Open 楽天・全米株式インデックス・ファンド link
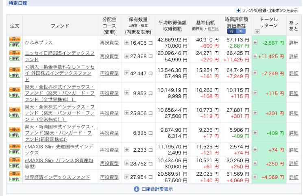This screenshot has width=305, height=196. pyautogui.click(x=60, y=113)
